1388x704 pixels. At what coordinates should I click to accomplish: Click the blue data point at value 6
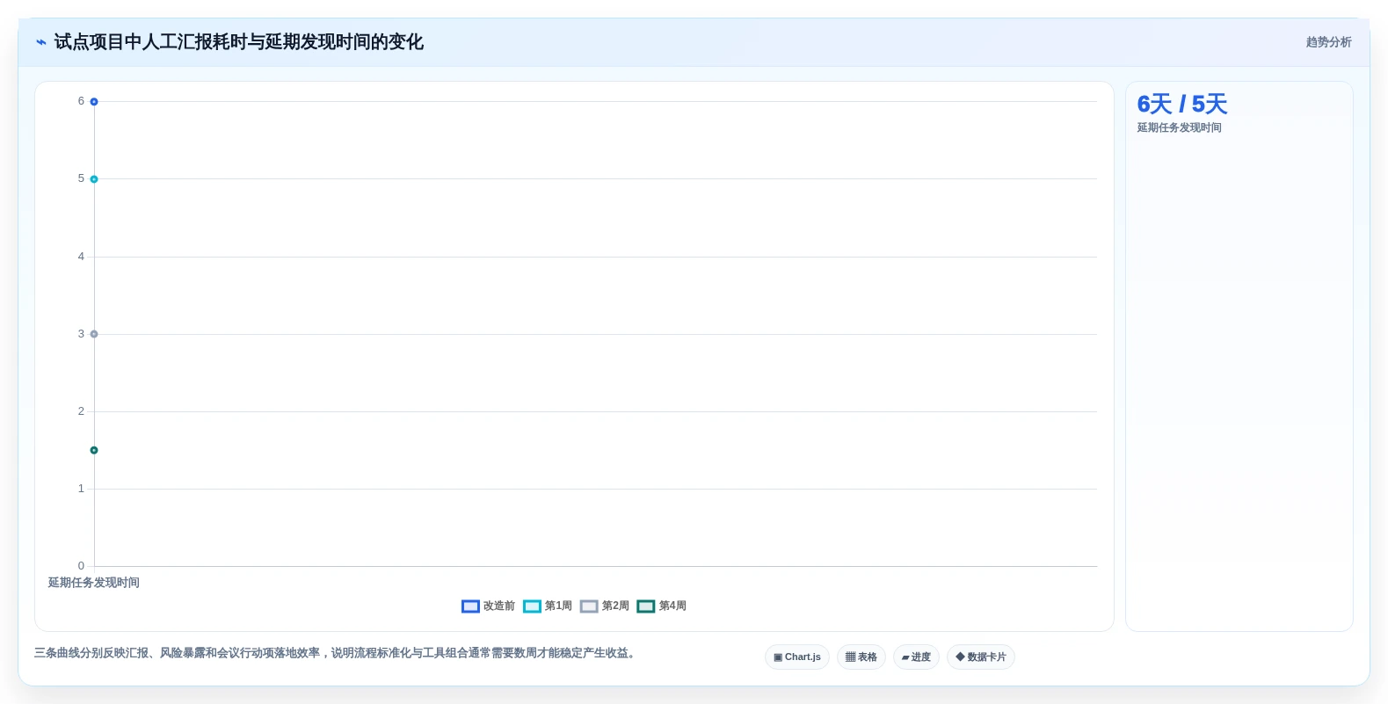[94, 102]
